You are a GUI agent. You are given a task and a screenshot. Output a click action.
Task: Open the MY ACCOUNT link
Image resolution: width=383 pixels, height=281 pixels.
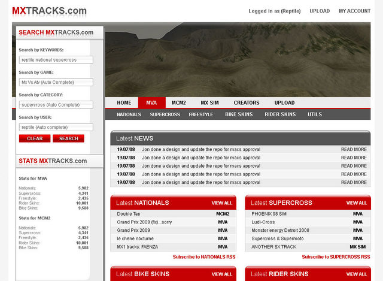point(354,11)
